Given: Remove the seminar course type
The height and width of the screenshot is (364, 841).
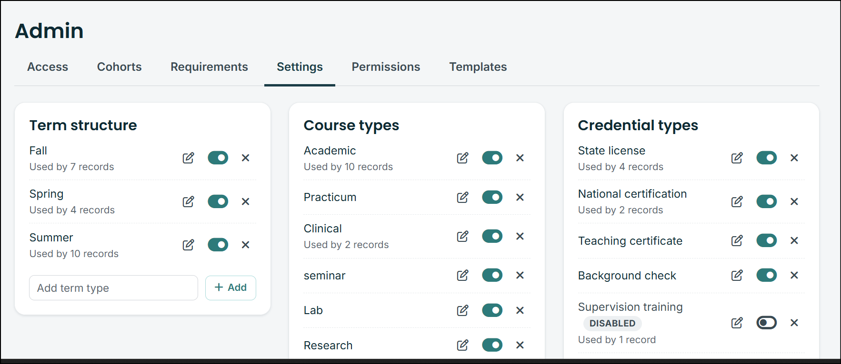Looking at the screenshot, I should tap(520, 275).
